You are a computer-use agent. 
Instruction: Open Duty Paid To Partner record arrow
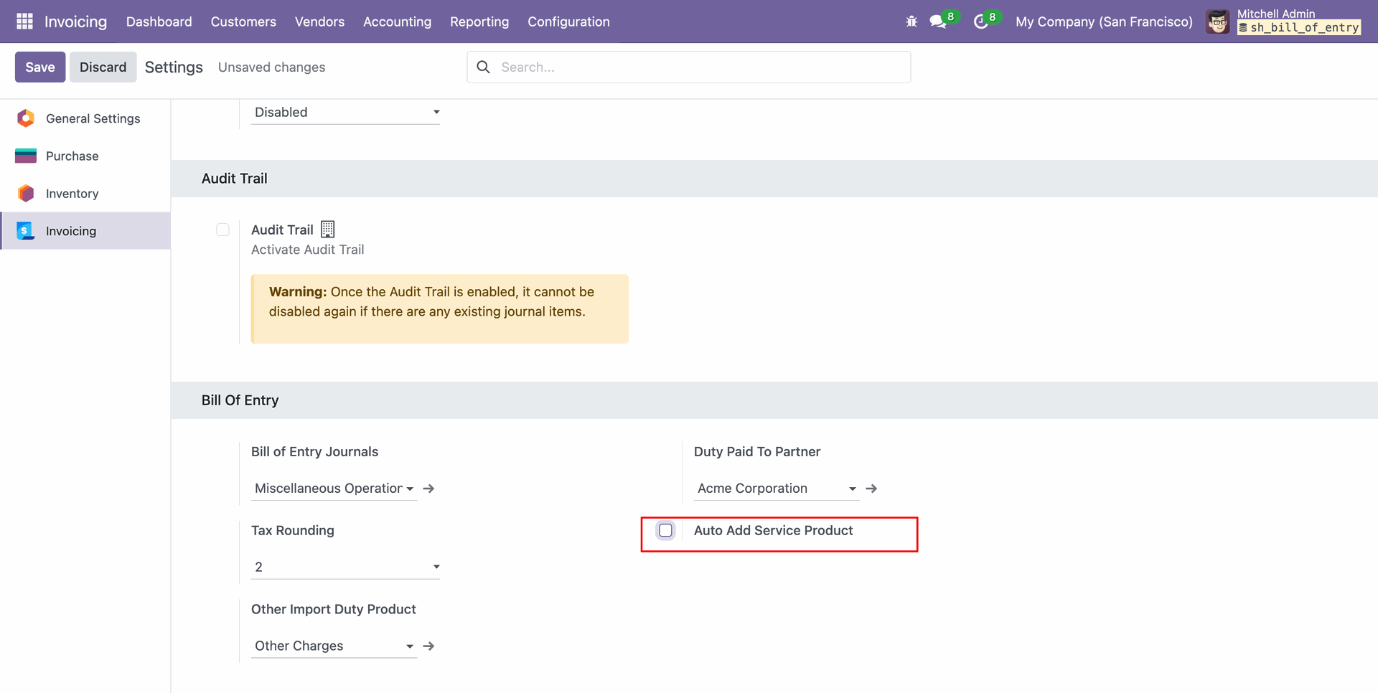[x=872, y=489]
